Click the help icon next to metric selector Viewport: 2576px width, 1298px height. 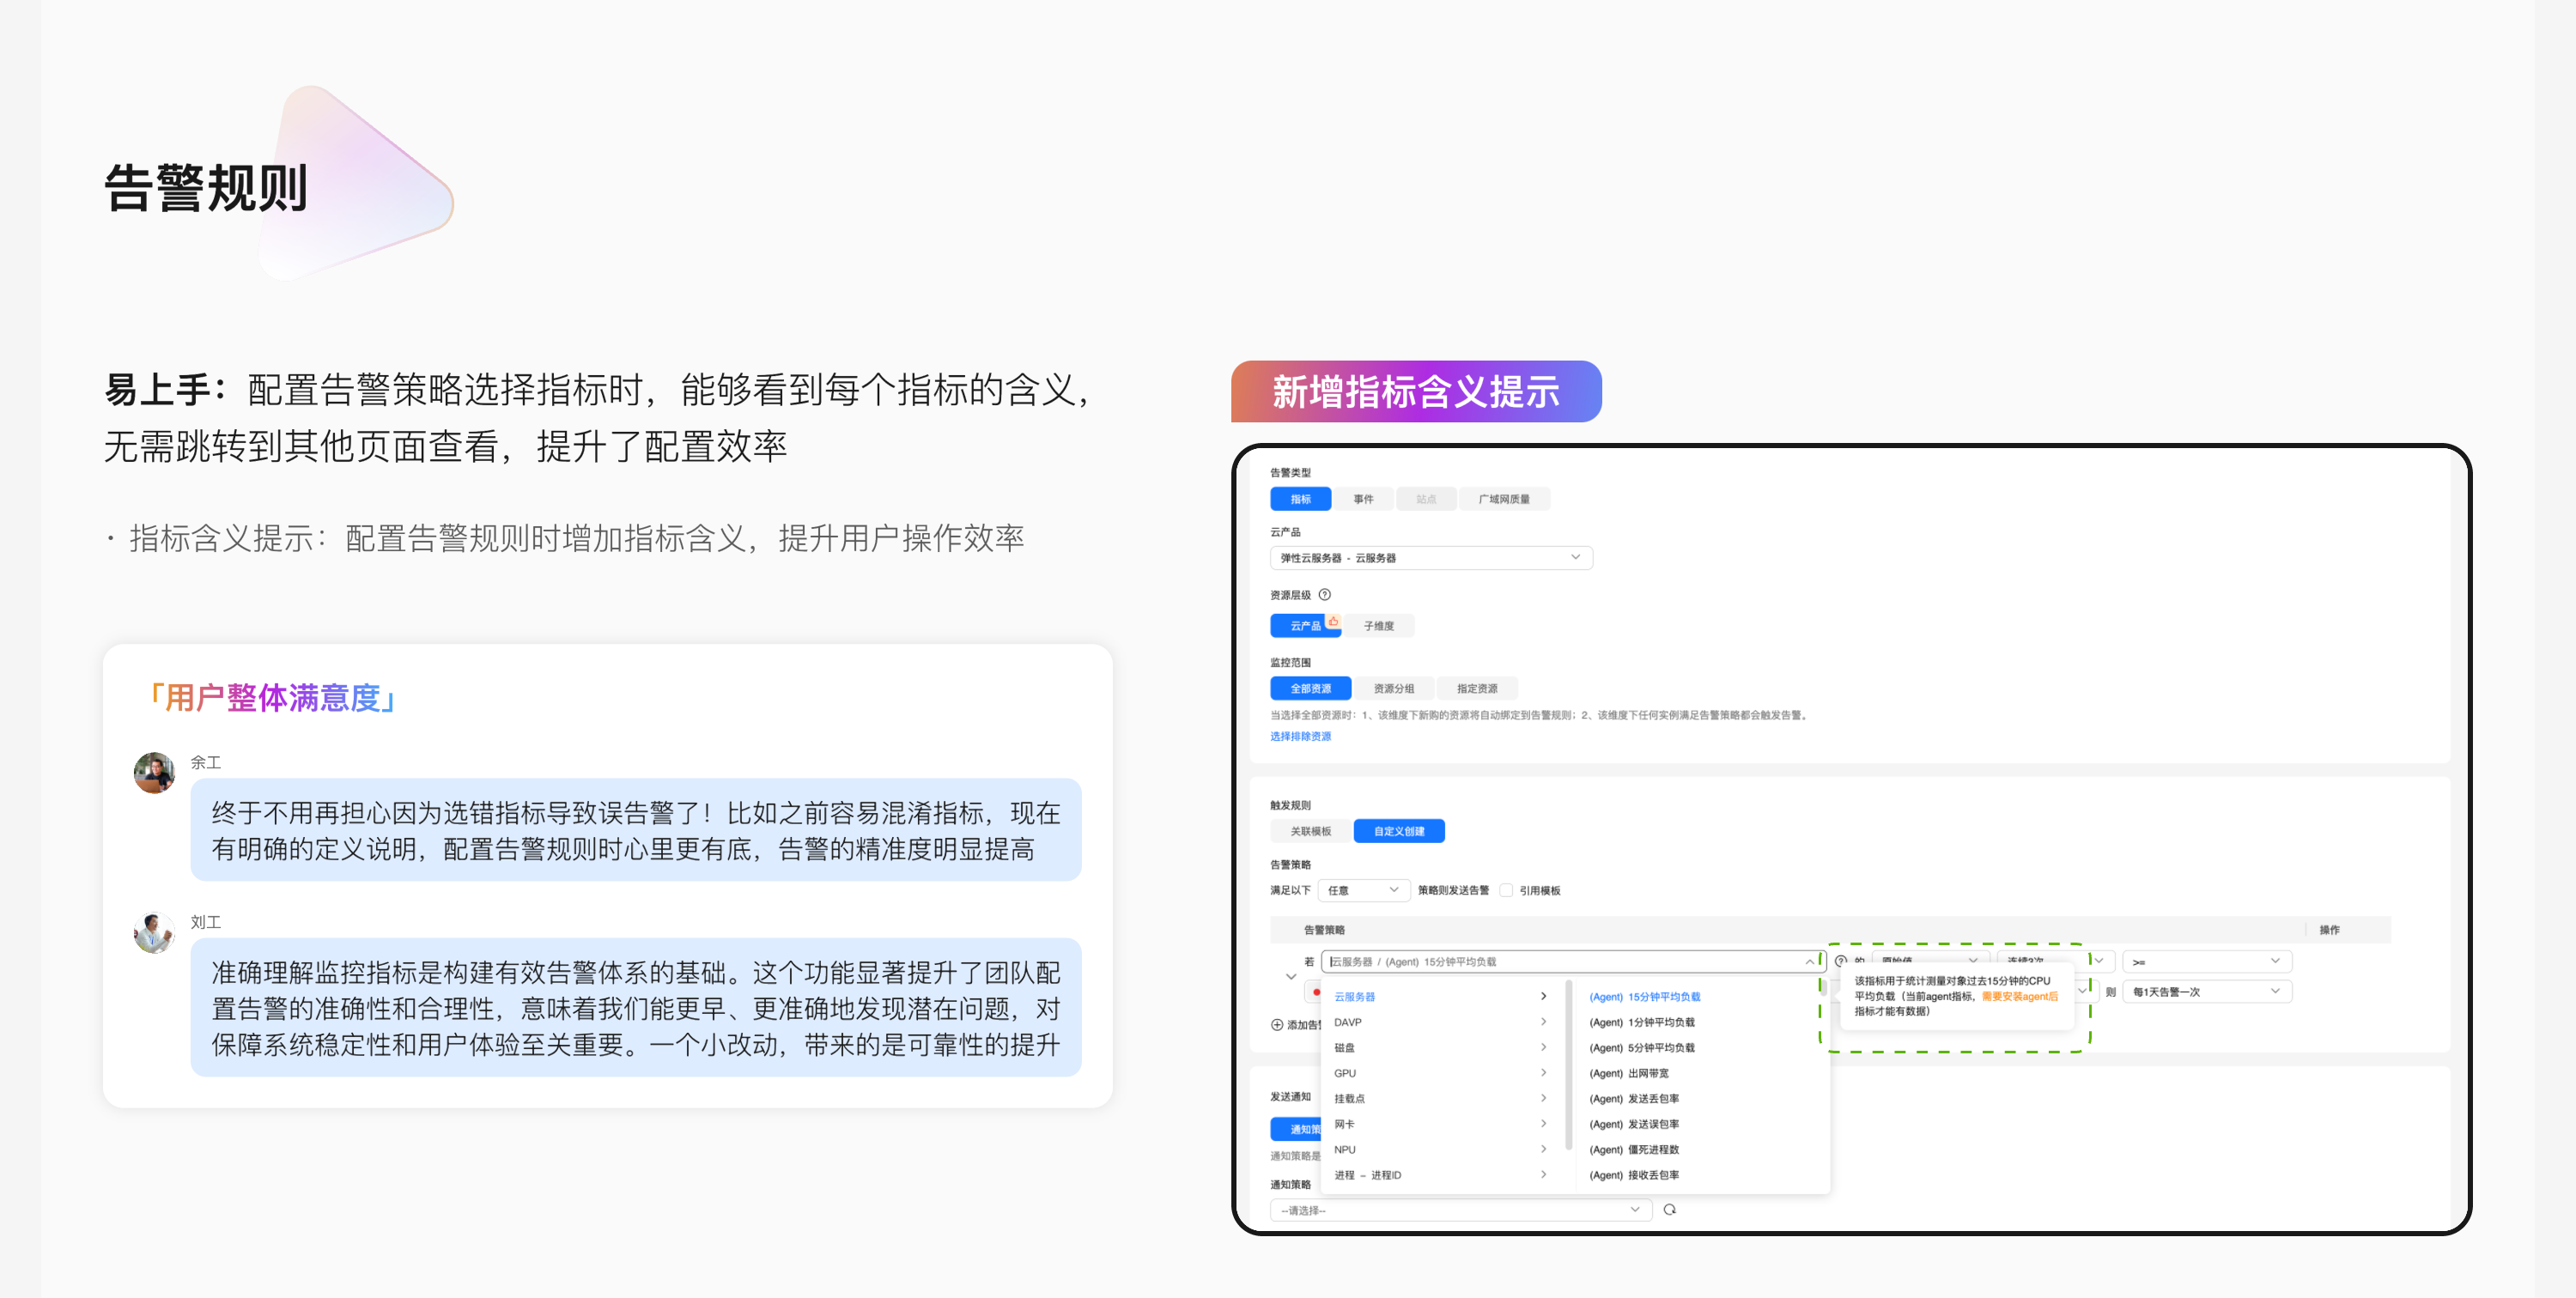pyautogui.click(x=1841, y=961)
